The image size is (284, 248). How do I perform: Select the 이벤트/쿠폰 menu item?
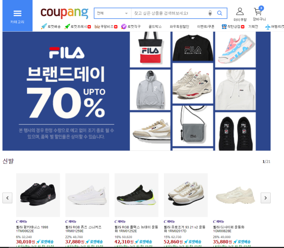coord(206,27)
